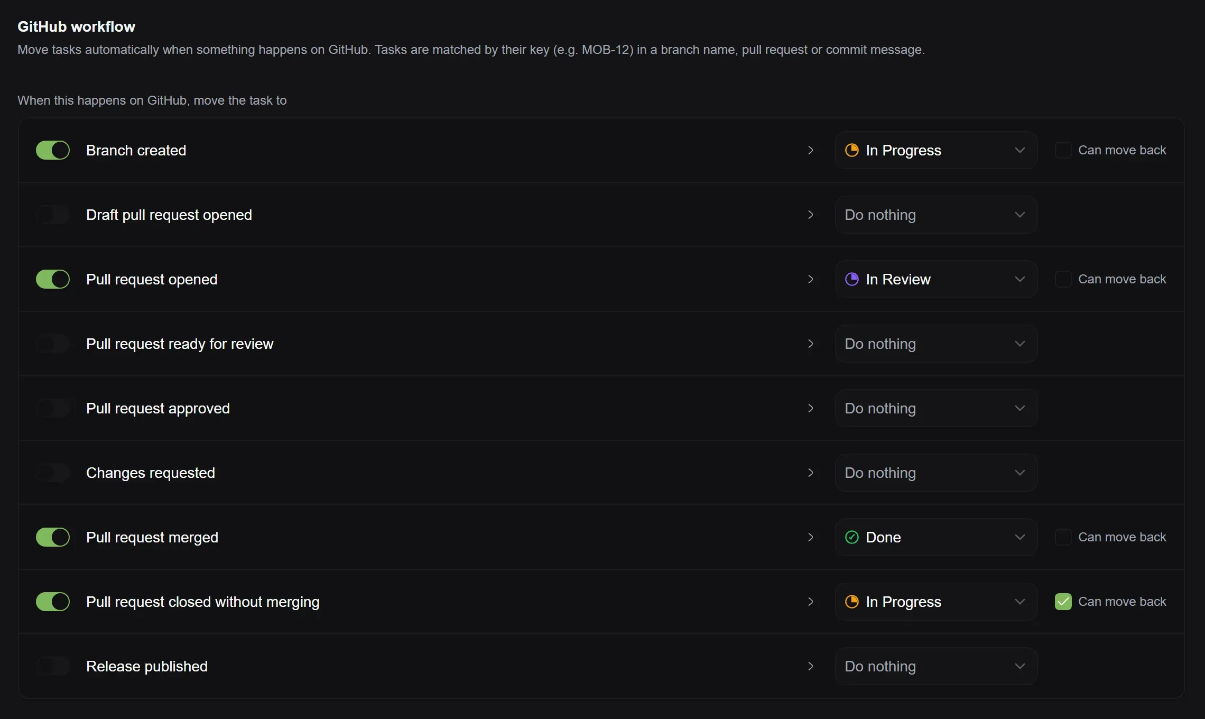This screenshot has height=719, width=1205.
Task: Open the Pull request approved status dropdown
Action: [x=936, y=408]
